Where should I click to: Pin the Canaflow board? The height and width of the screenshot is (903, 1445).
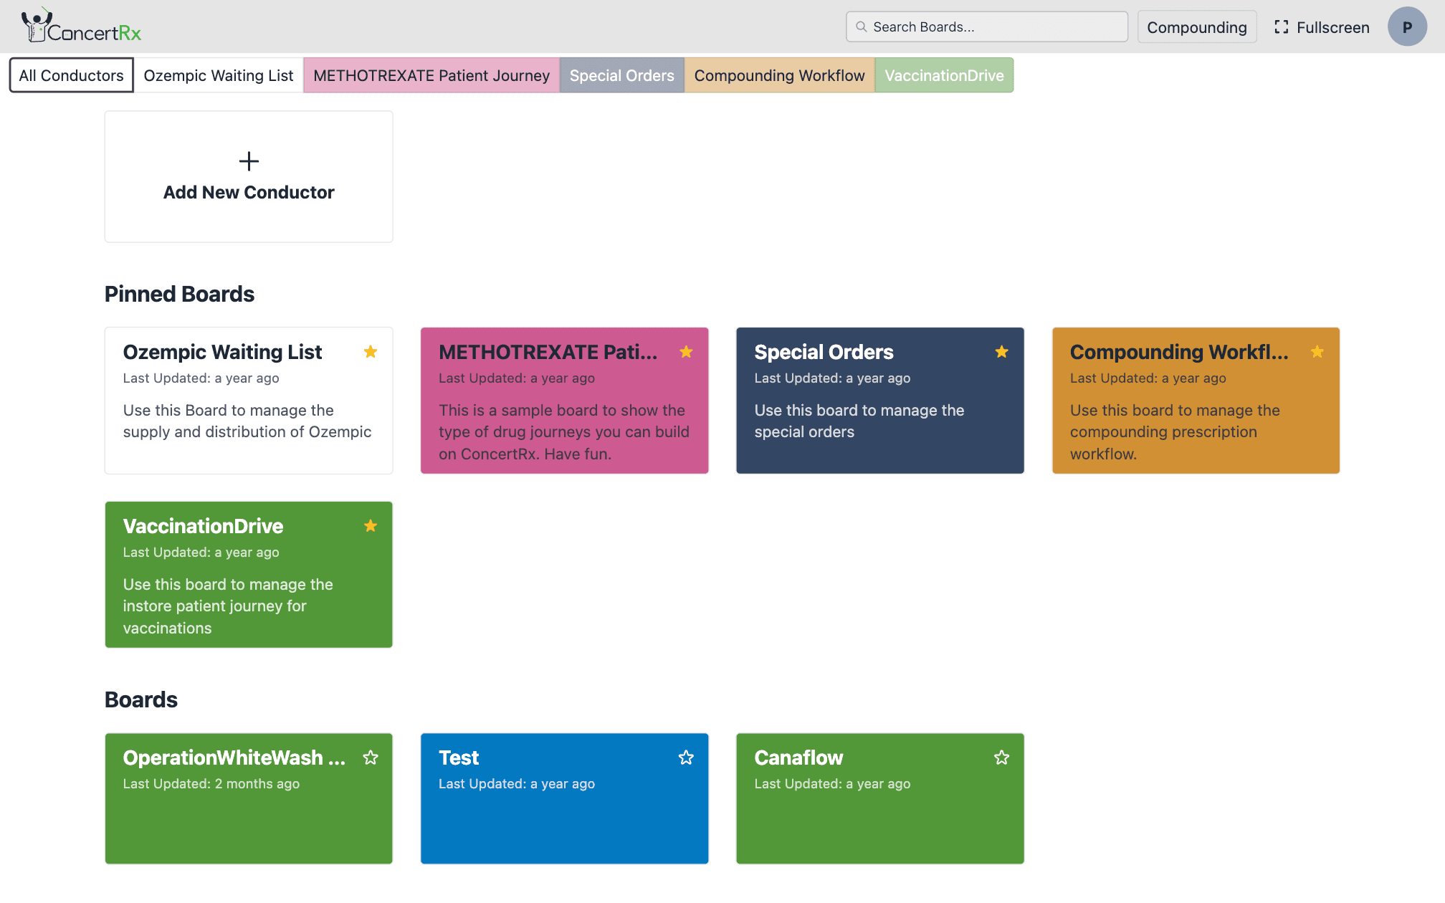[1001, 758]
